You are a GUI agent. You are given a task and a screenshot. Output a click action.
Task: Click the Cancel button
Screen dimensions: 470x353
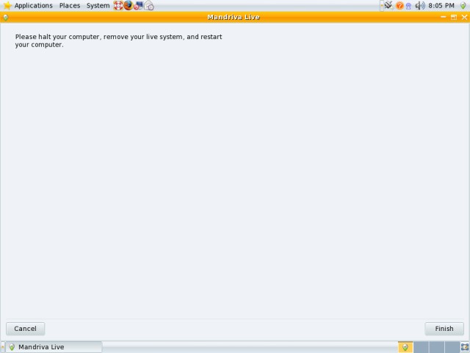(x=26, y=329)
